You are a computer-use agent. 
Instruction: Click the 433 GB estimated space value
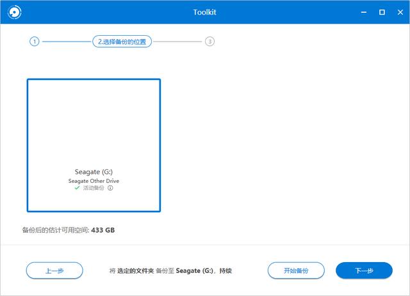(x=103, y=230)
